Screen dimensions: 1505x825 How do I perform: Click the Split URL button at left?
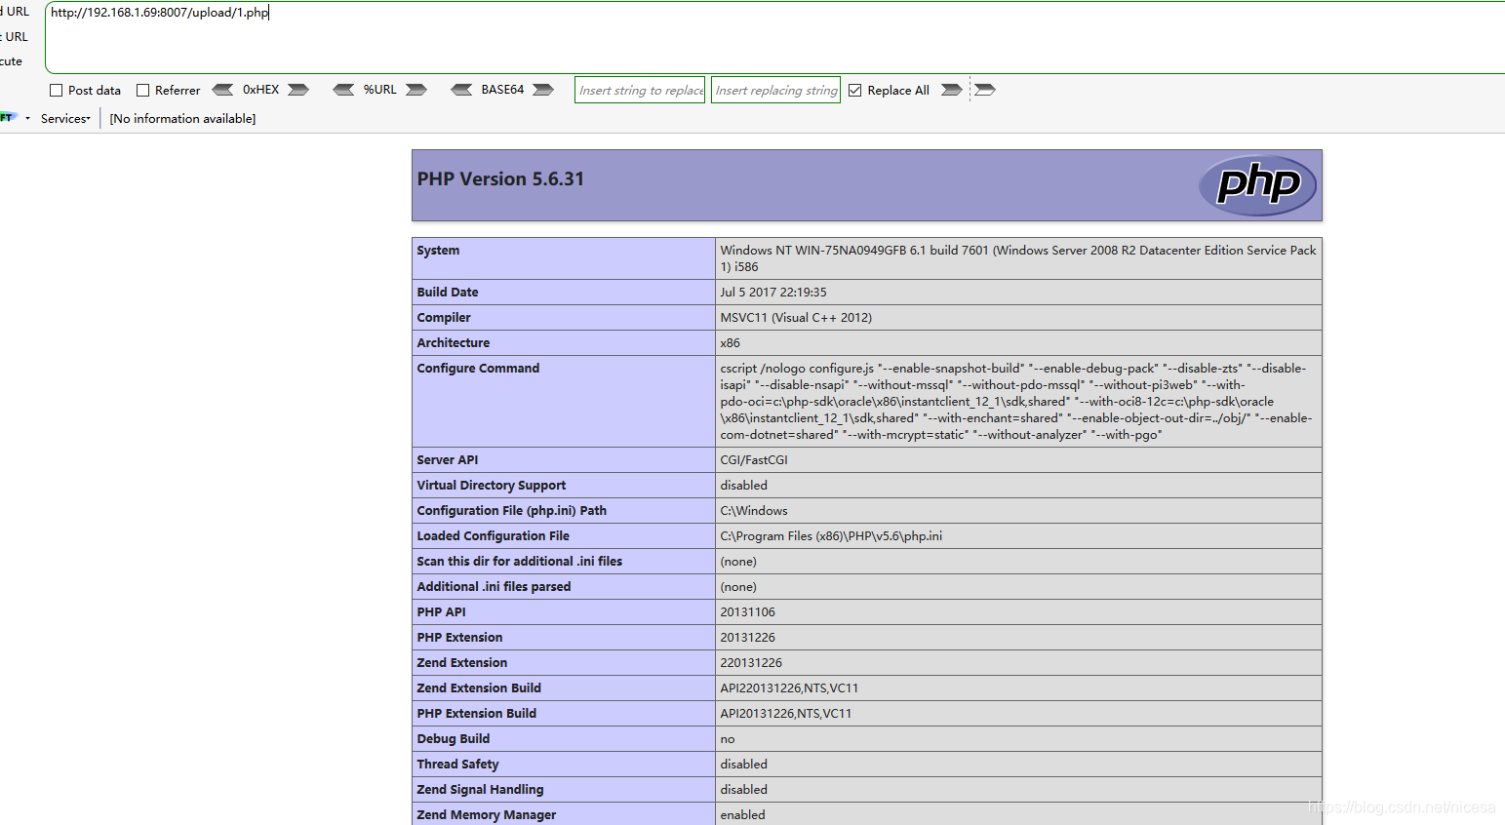[15, 37]
